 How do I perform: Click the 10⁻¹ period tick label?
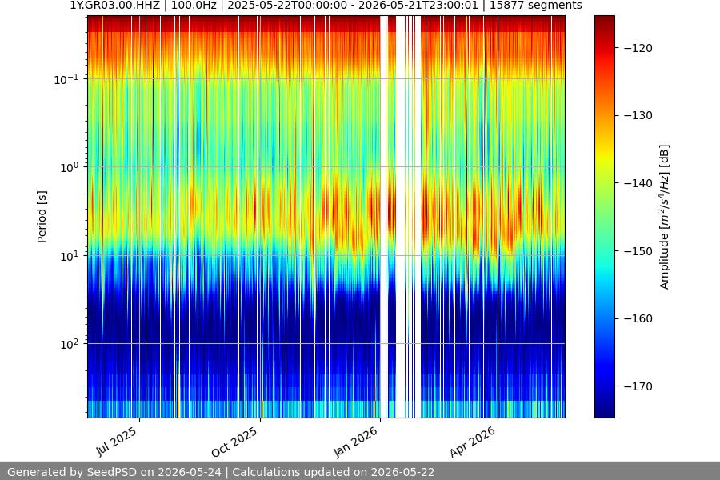click(x=66, y=79)
